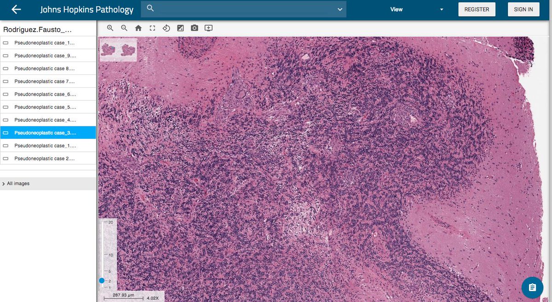
Task: Click the SIGN IN button
Action: [523, 9]
